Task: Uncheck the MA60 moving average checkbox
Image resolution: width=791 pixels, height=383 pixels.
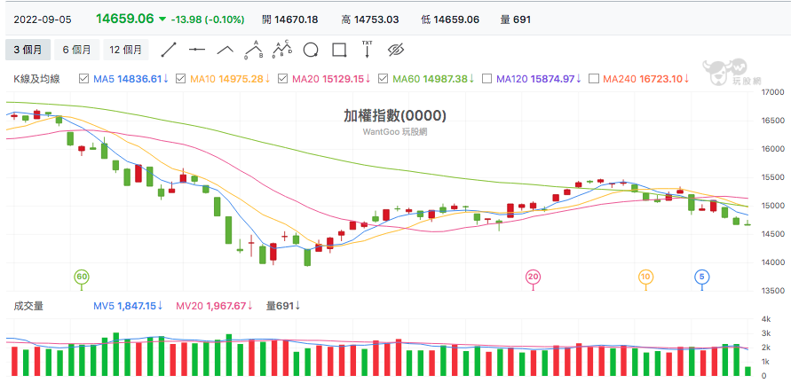Action: 383,79
